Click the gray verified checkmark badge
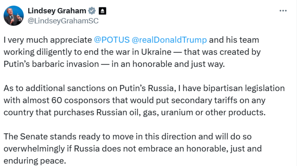297x166 pixels. tap(92, 11)
